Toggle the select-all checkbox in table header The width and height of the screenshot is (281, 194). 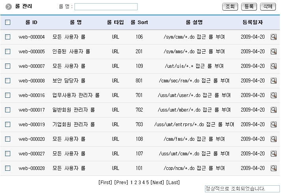coord(8,22)
